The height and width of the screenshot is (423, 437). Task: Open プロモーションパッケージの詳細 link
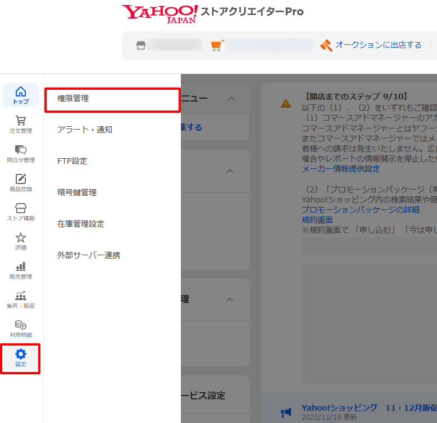pyautogui.click(x=360, y=210)
